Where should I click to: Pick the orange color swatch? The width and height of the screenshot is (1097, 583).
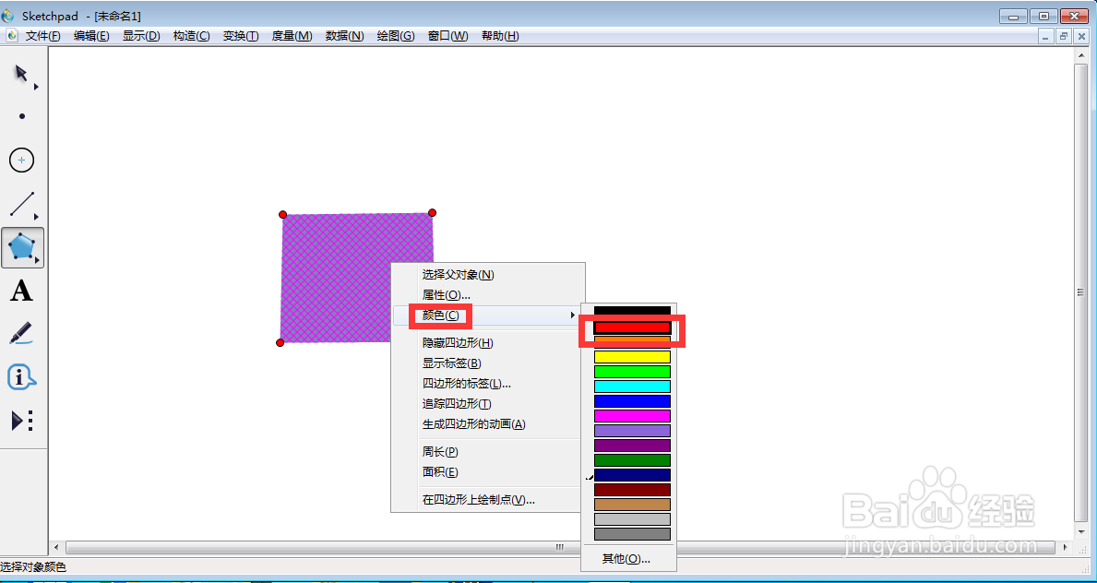(x=632, y=341)
